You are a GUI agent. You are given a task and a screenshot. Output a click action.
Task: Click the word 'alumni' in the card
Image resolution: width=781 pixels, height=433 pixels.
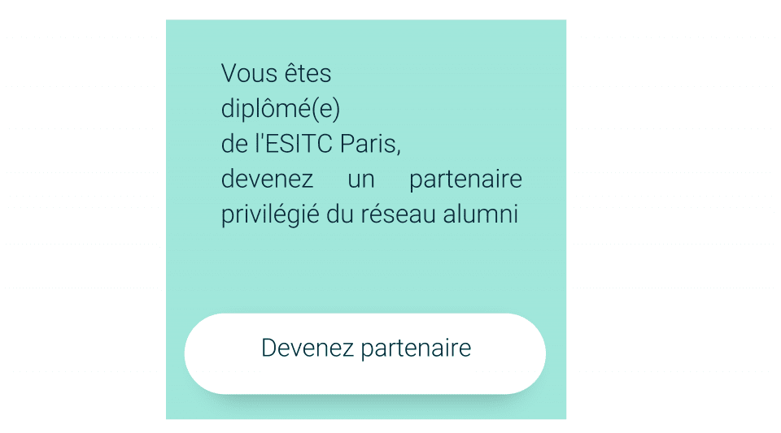[481, 214]
